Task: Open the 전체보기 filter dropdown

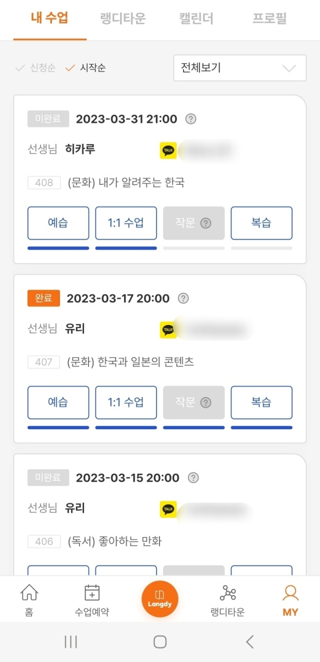Action: 239,68
